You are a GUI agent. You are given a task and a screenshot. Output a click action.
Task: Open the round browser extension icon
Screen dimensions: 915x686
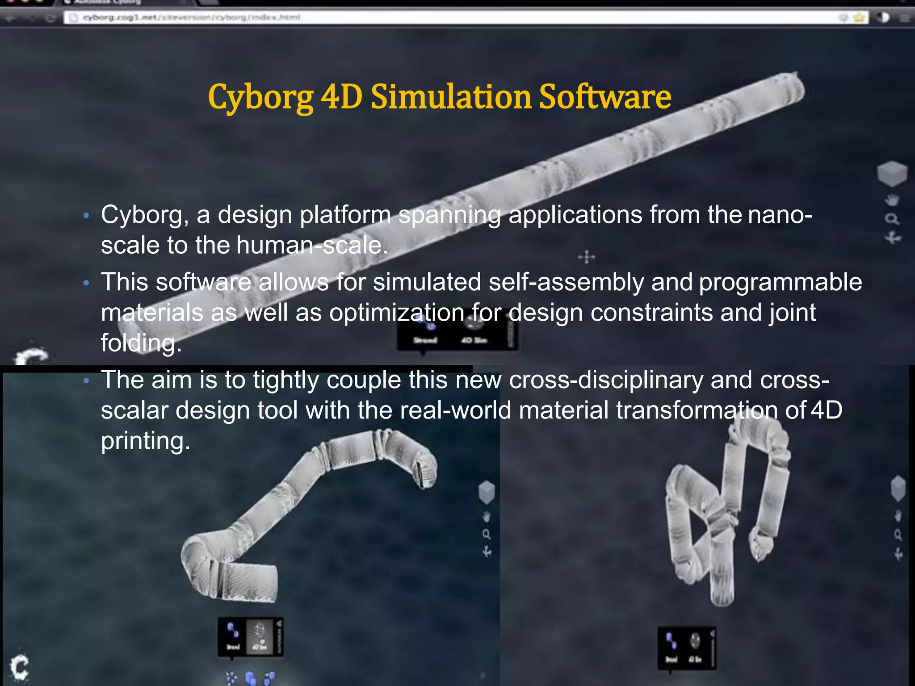point(884,18)
